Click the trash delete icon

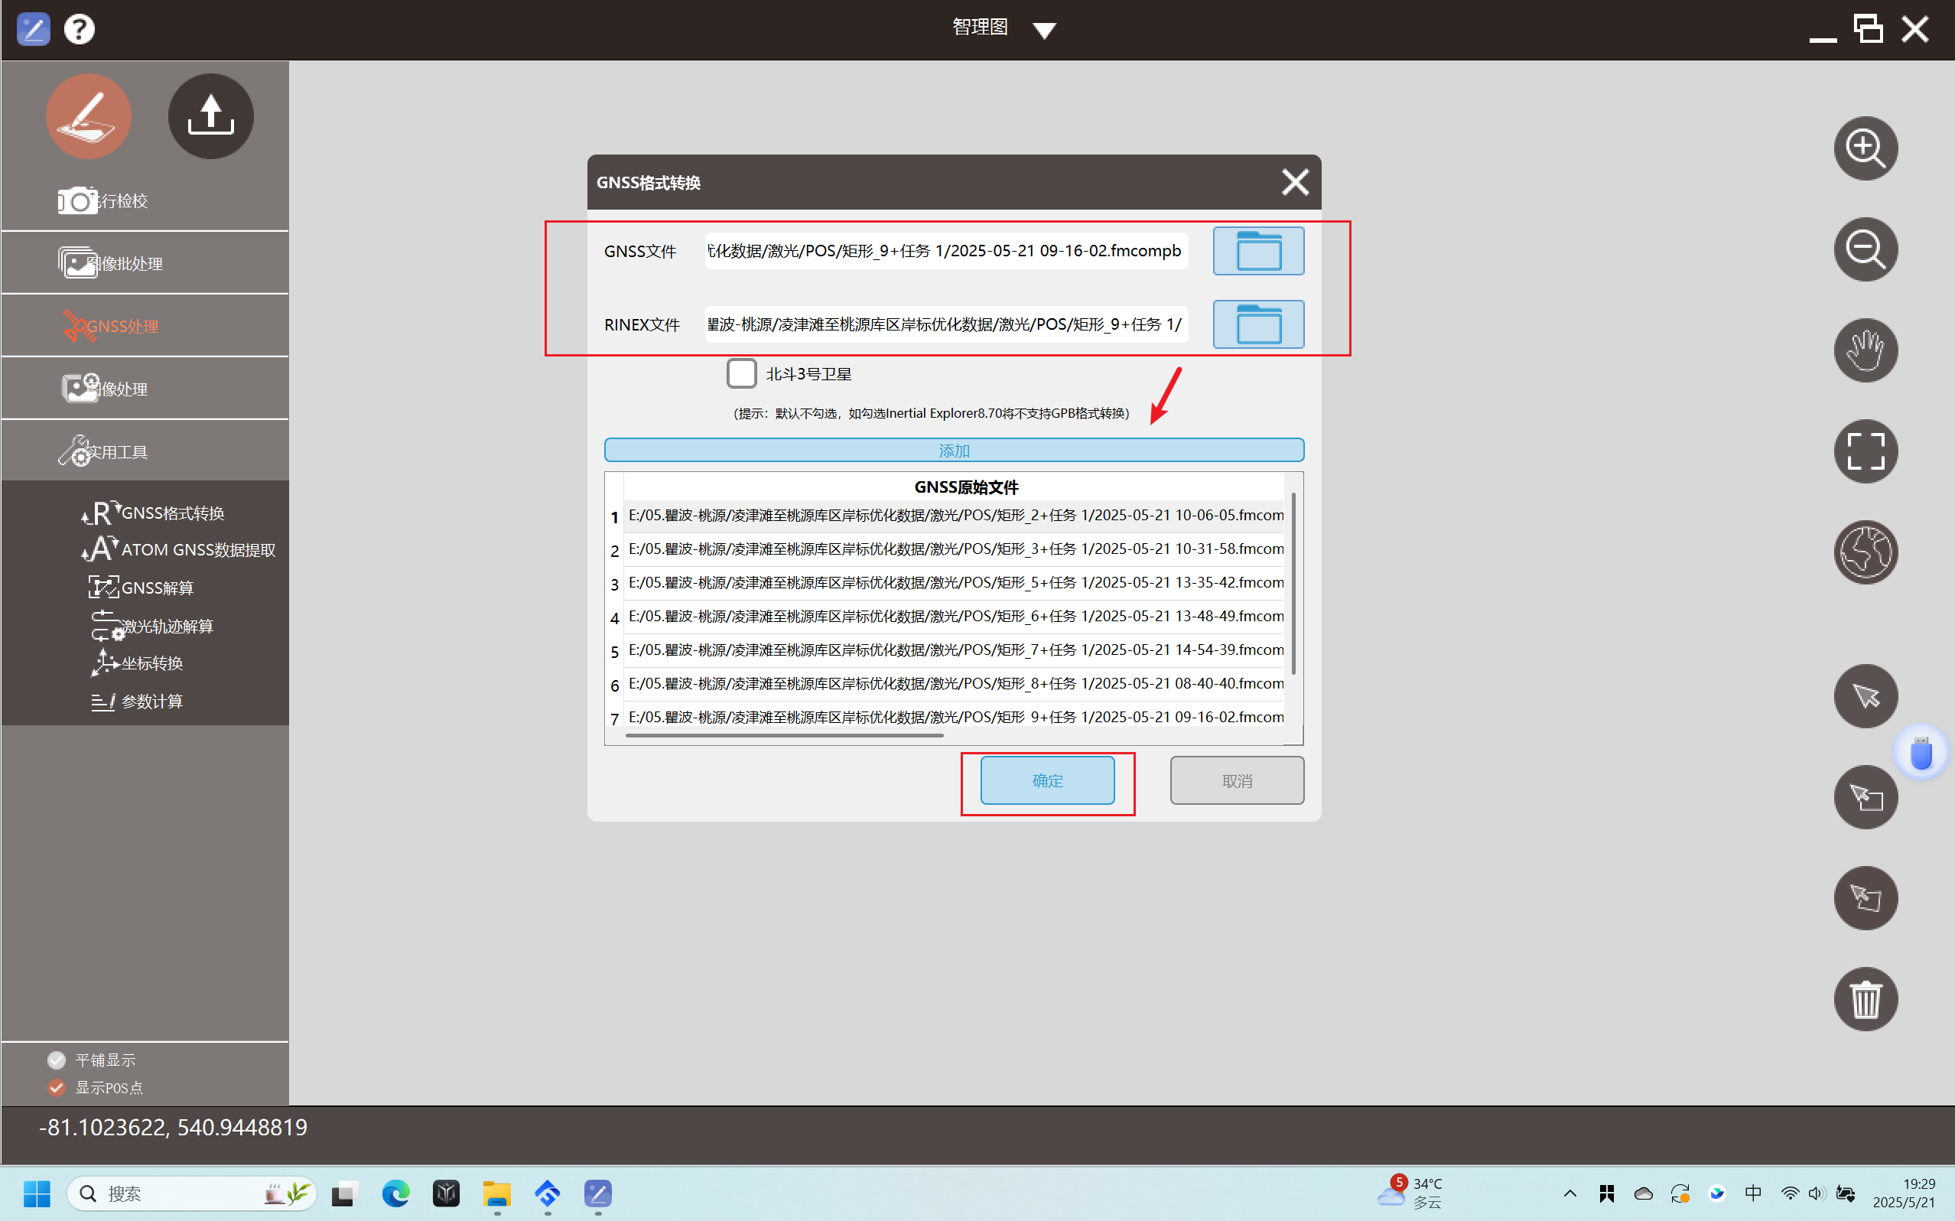point(1865,999)
